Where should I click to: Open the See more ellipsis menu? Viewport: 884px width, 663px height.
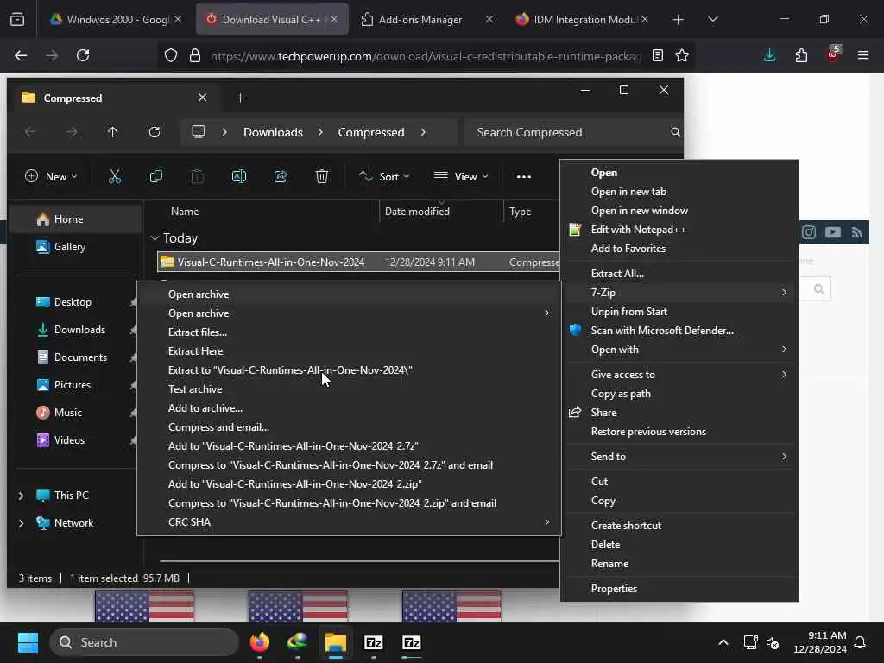[524, 176]
